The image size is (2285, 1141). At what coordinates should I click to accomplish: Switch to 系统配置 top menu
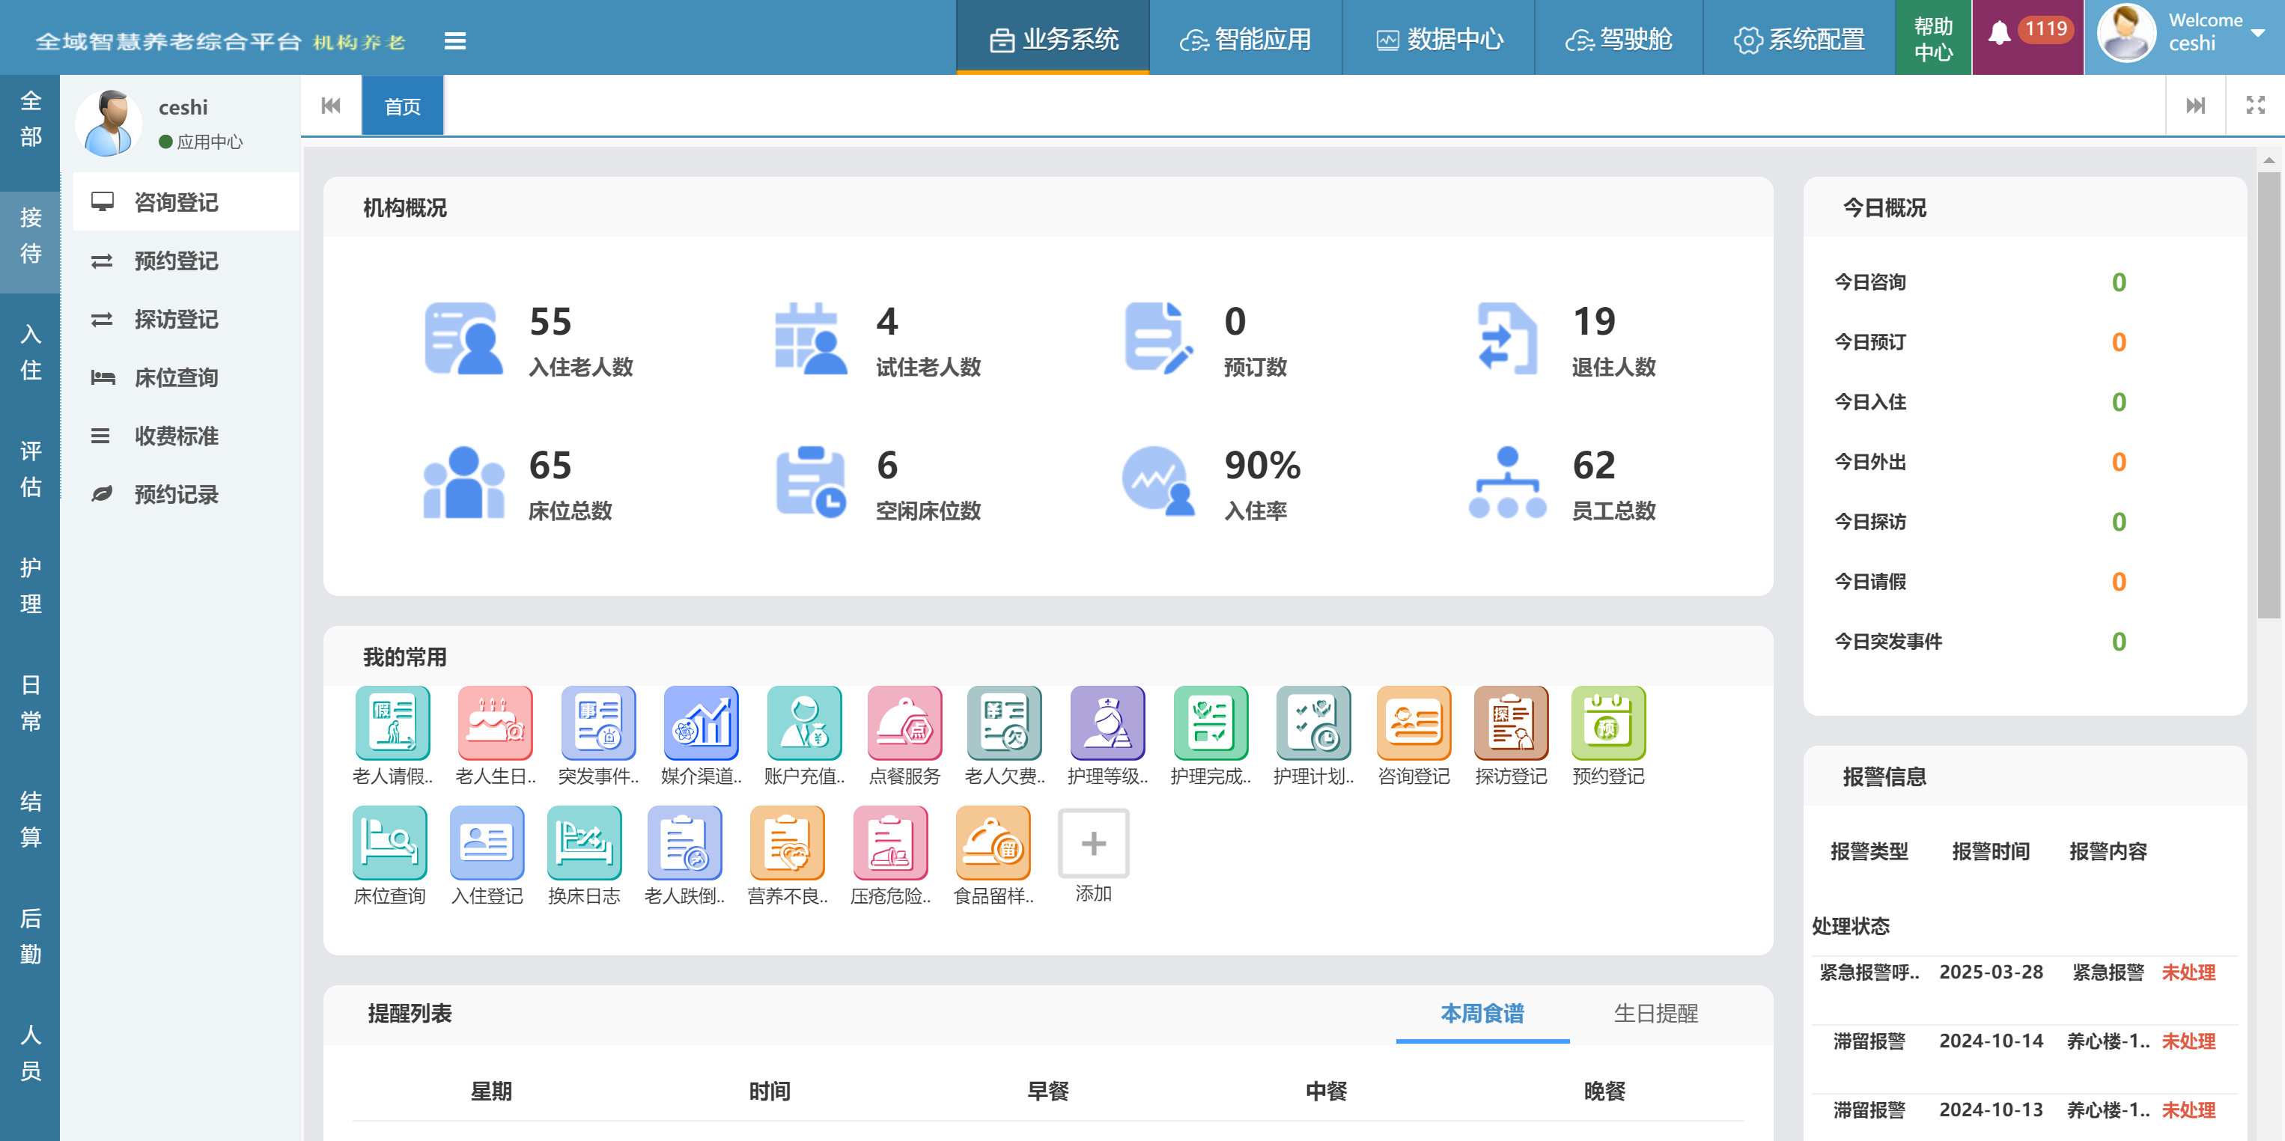1799,39
